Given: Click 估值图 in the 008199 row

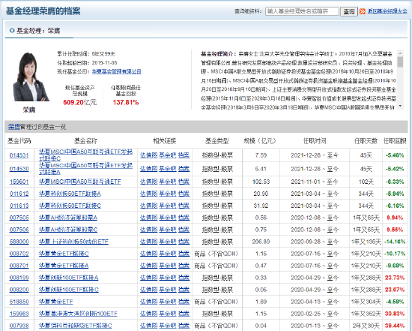Looking at the screenshot, I should click(x=149, y=278).
